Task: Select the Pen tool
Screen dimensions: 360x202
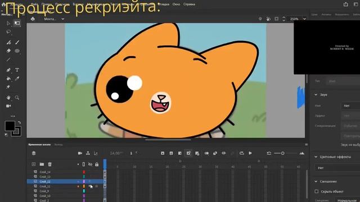Action: [8, 70]
